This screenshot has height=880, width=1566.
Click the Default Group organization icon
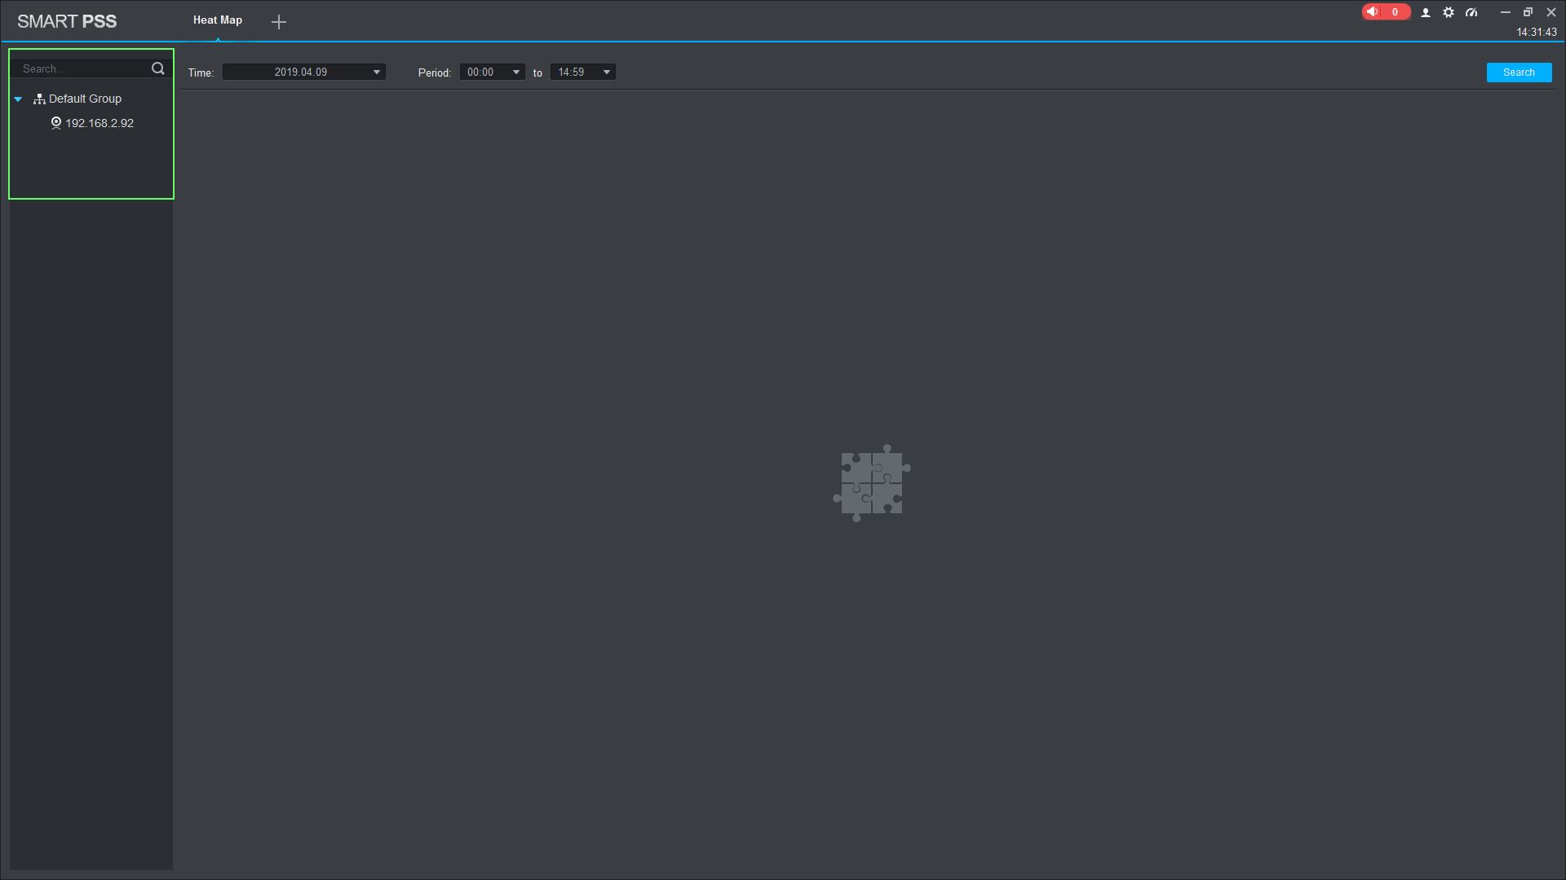point(39,99)
